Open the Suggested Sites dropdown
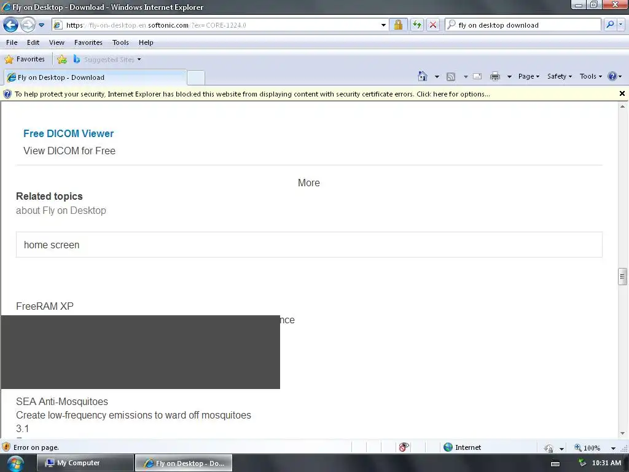 pos(107,60)
